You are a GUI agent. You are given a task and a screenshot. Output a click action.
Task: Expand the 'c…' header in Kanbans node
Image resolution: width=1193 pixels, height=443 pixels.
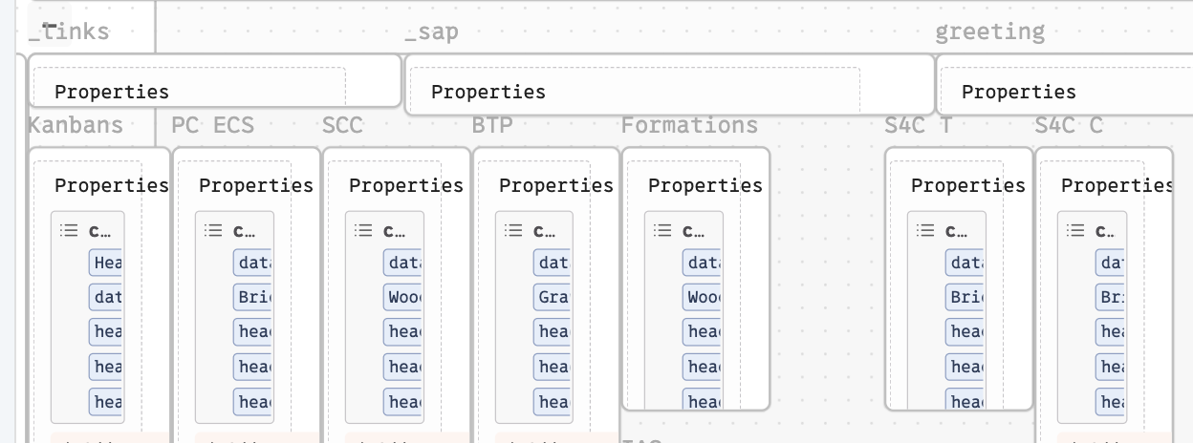click(99, 230)
